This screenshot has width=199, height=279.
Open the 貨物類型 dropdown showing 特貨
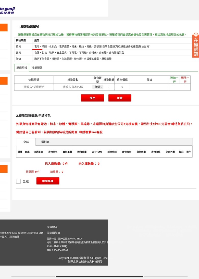click(97, 87)
